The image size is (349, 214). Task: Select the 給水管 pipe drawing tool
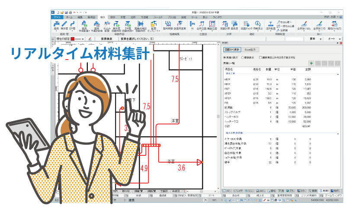tap(64, 25)
